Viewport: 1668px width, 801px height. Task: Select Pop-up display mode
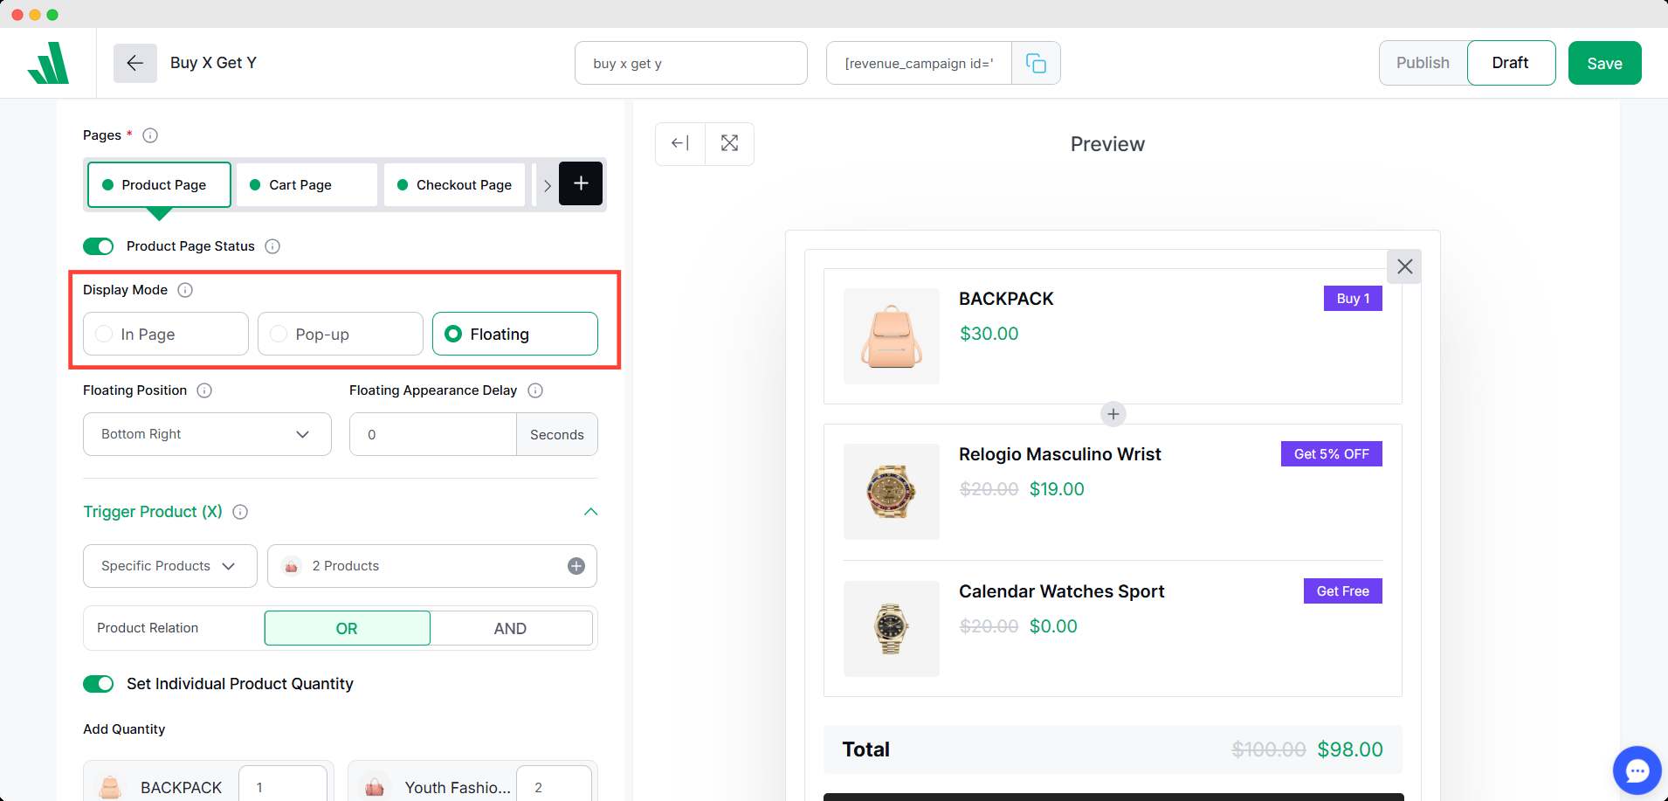[341, 334]
